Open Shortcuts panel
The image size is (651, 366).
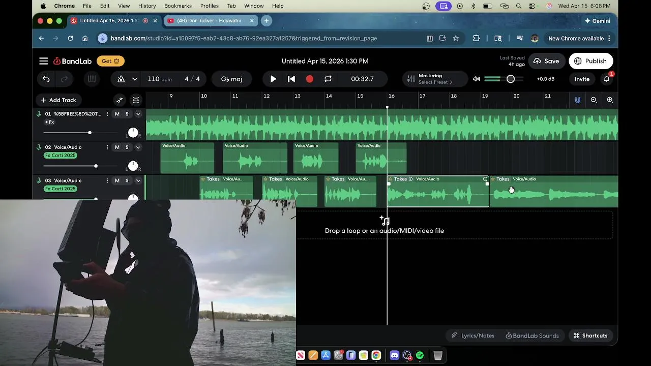click(x=590, y=335)
